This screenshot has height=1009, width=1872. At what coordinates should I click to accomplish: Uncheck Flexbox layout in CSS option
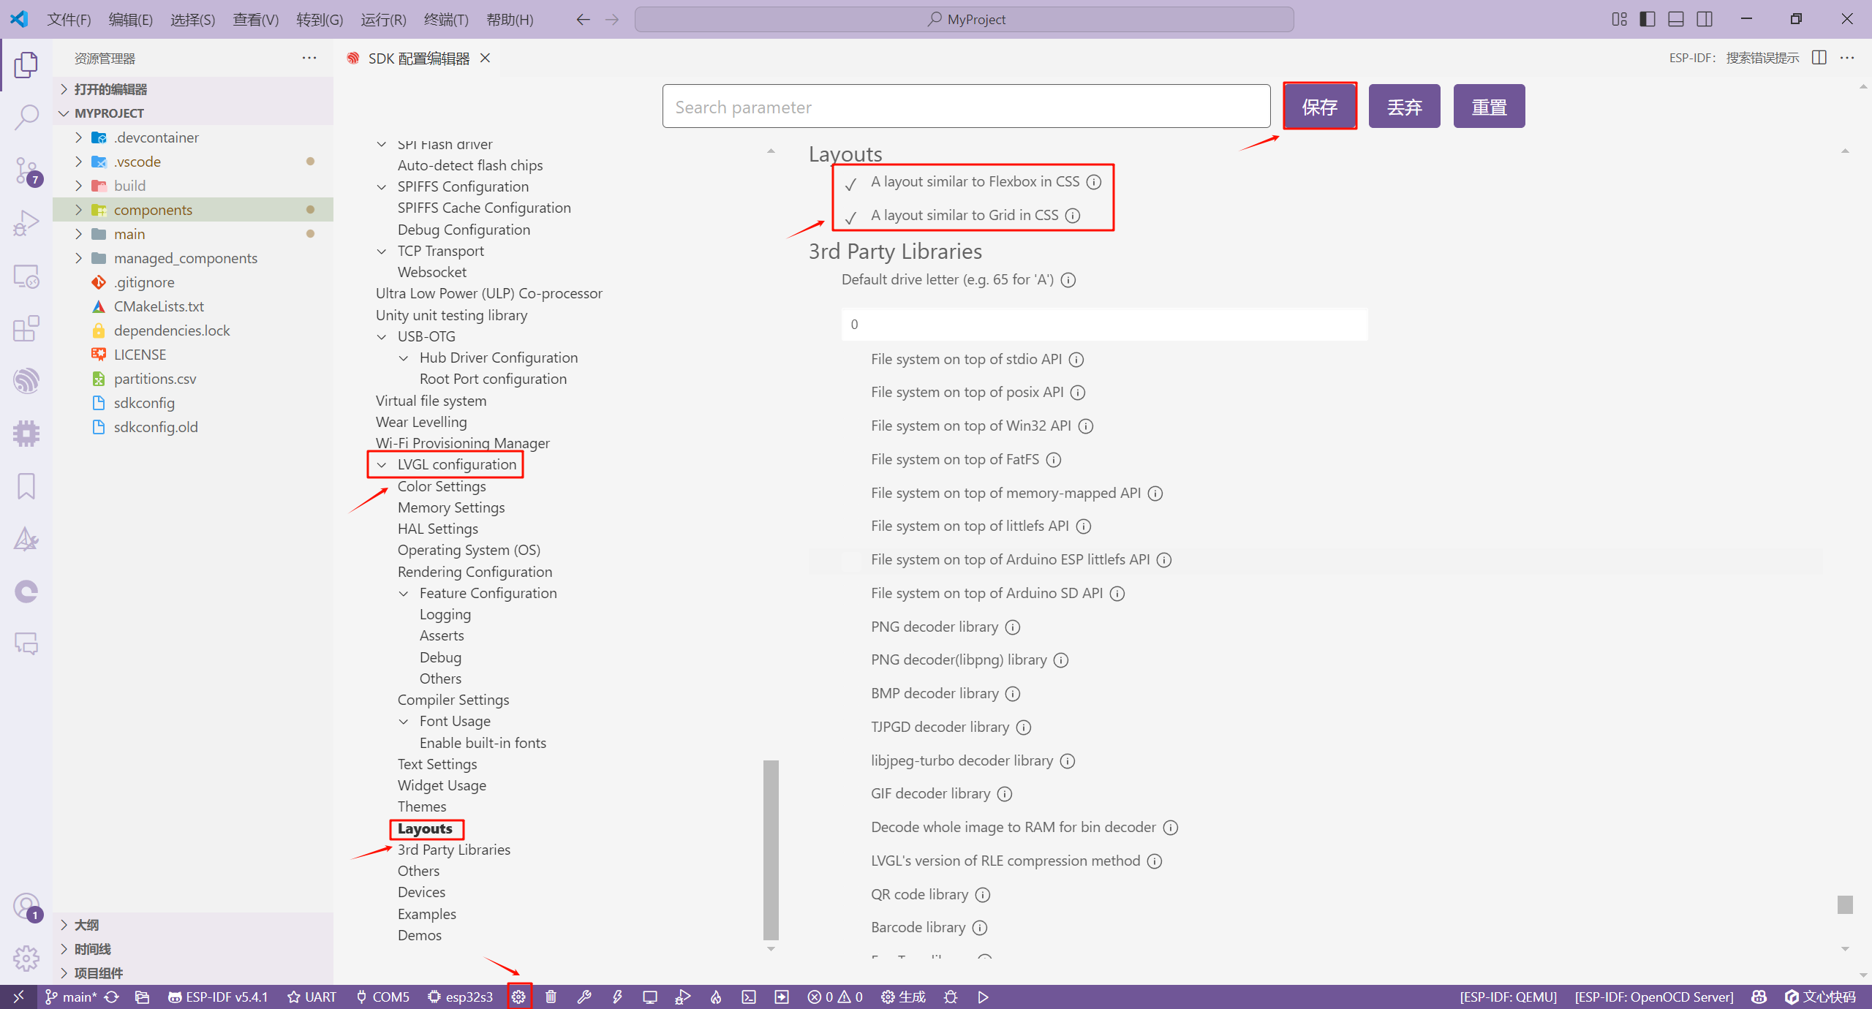850,183
